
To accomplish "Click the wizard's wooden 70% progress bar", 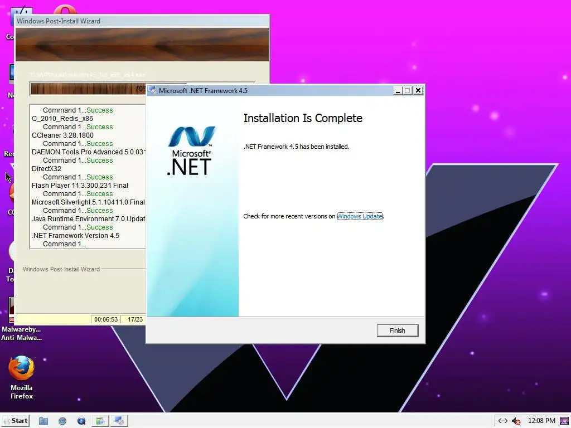I will pyautogui.click(x=88, y=89).
